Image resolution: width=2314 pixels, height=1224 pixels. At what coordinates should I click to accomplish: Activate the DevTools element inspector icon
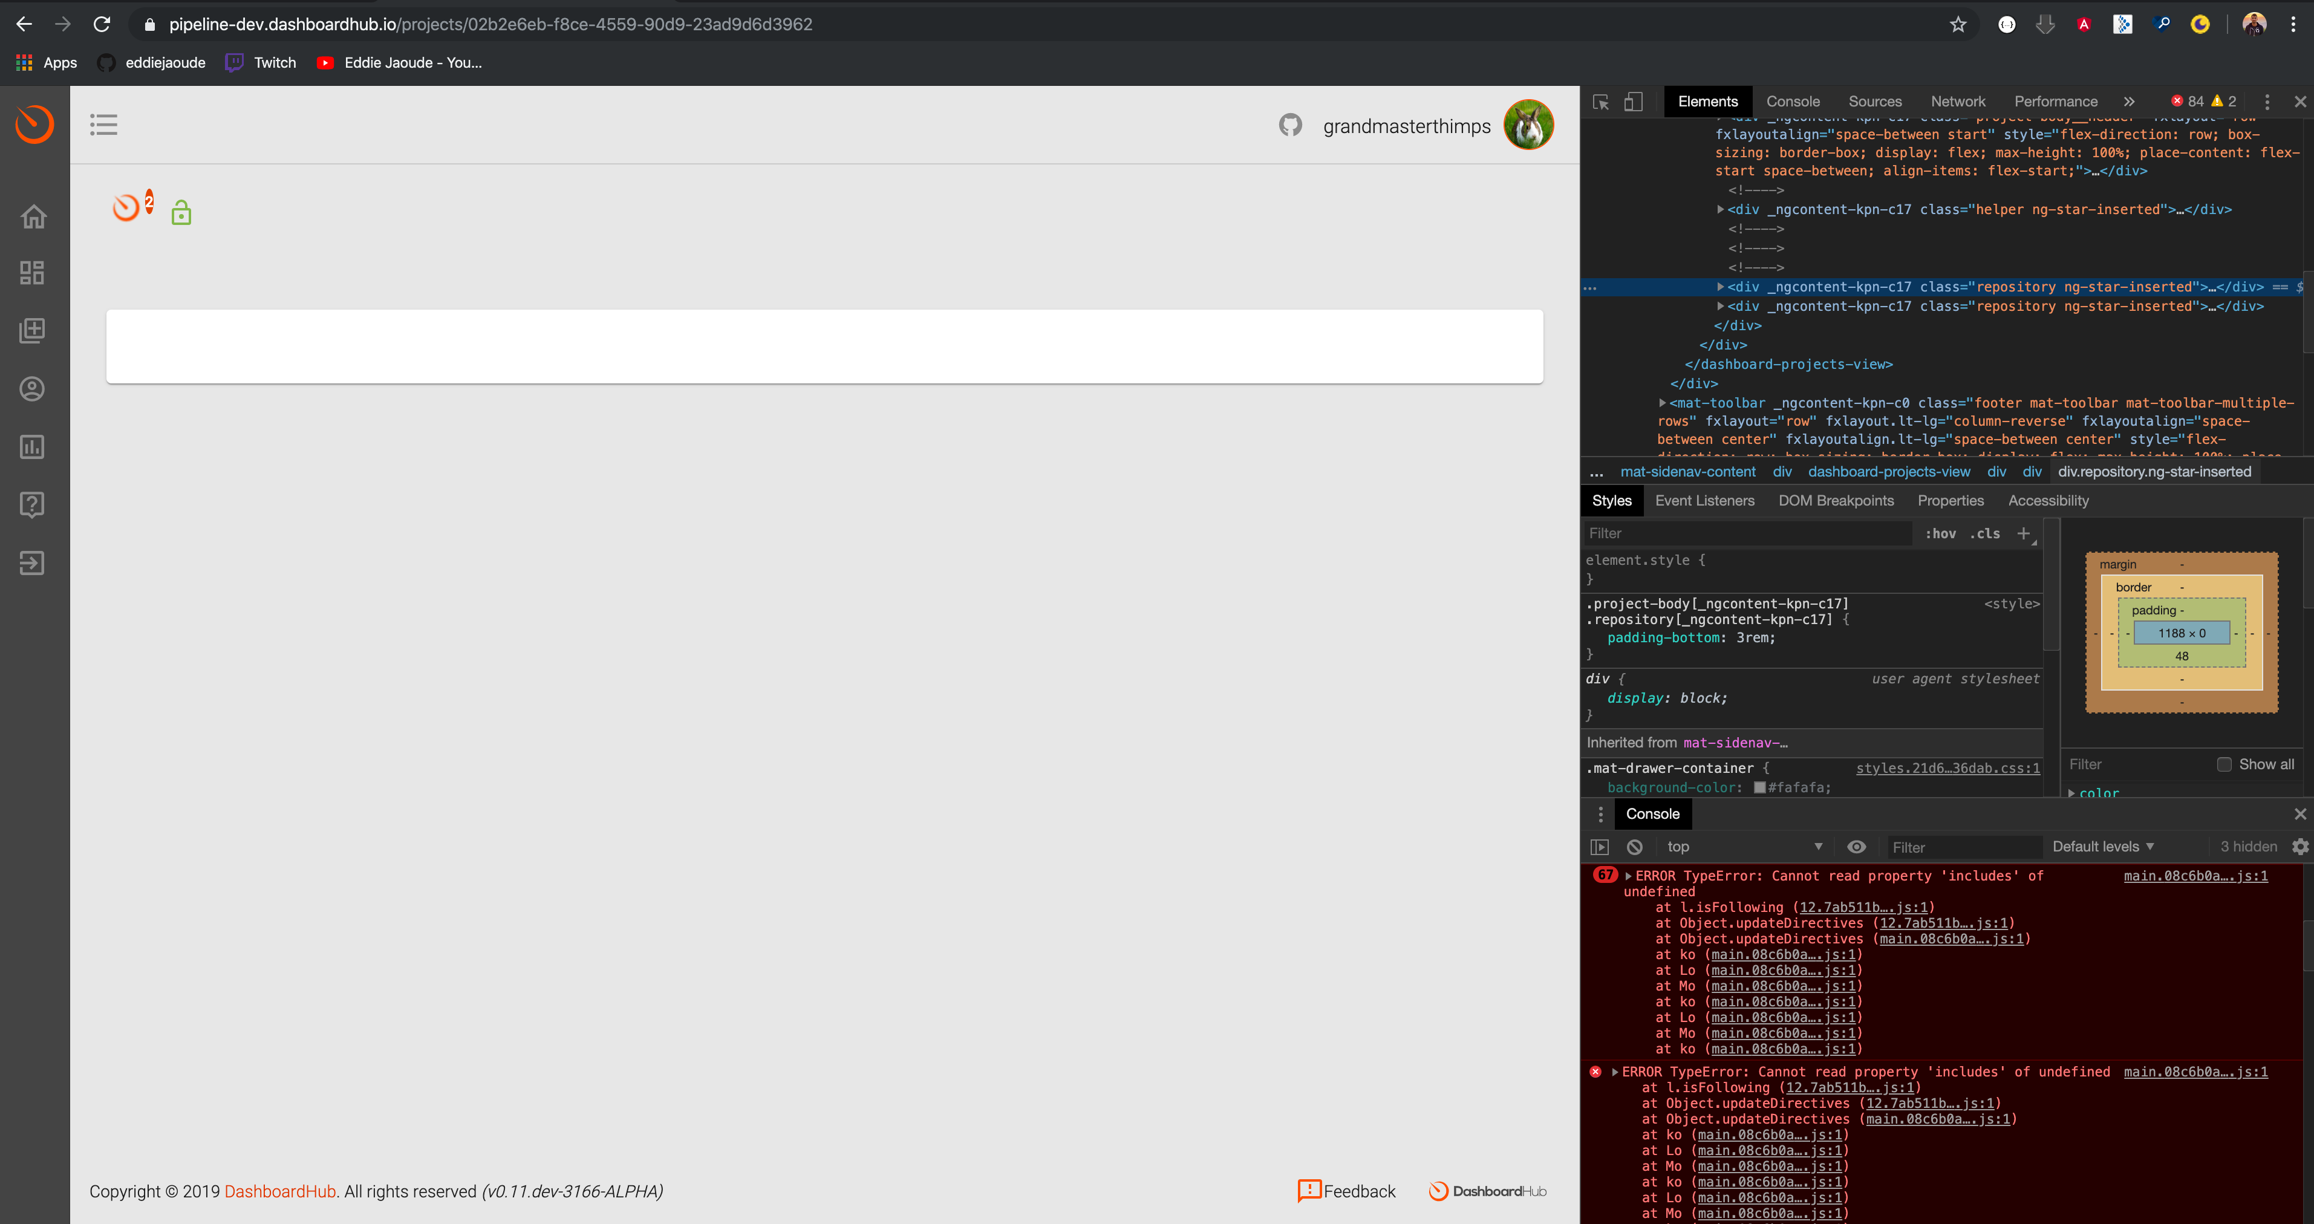(x=1600, y=102)
